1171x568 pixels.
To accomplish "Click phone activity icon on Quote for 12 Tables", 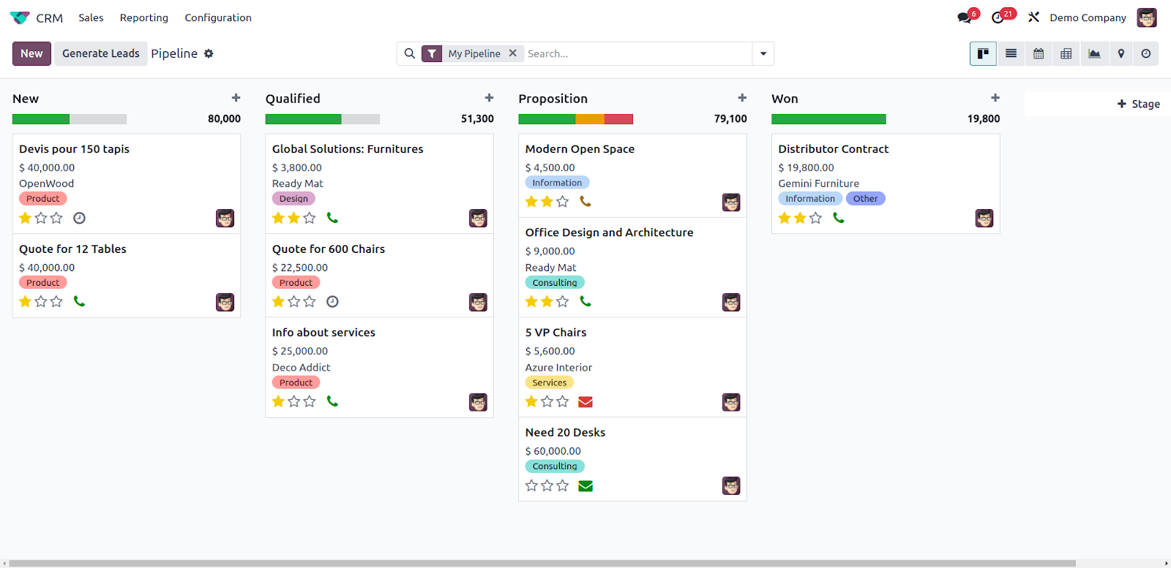I will coord(80,301).
